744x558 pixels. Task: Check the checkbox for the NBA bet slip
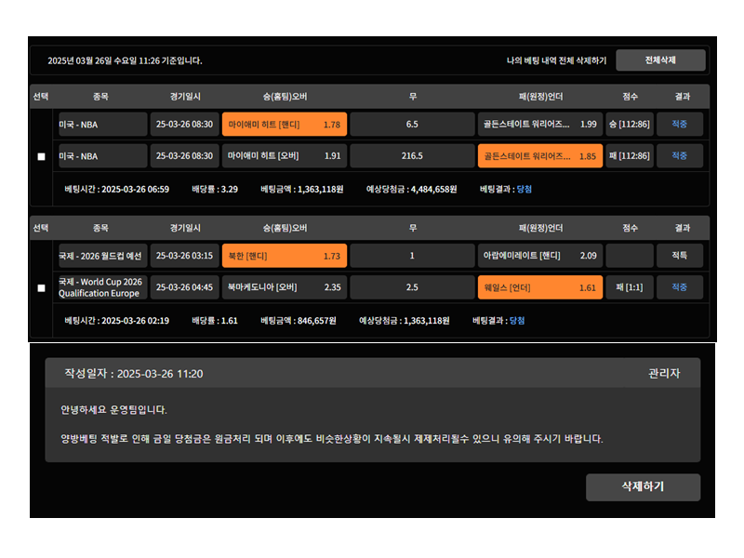41,156
